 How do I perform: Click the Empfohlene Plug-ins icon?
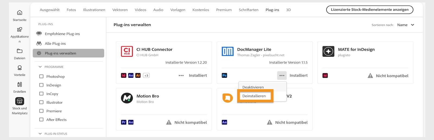click(39, 34)
